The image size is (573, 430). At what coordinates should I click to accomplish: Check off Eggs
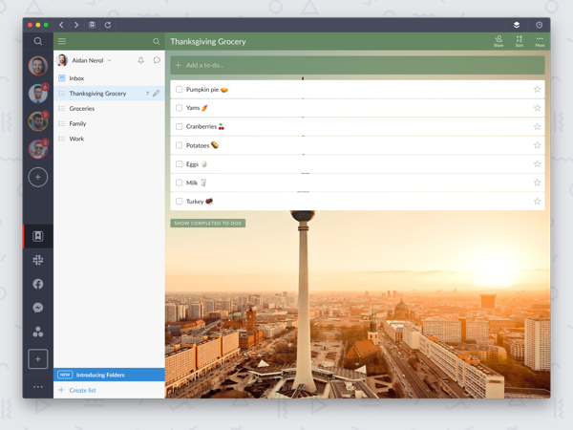pos(180,163)
